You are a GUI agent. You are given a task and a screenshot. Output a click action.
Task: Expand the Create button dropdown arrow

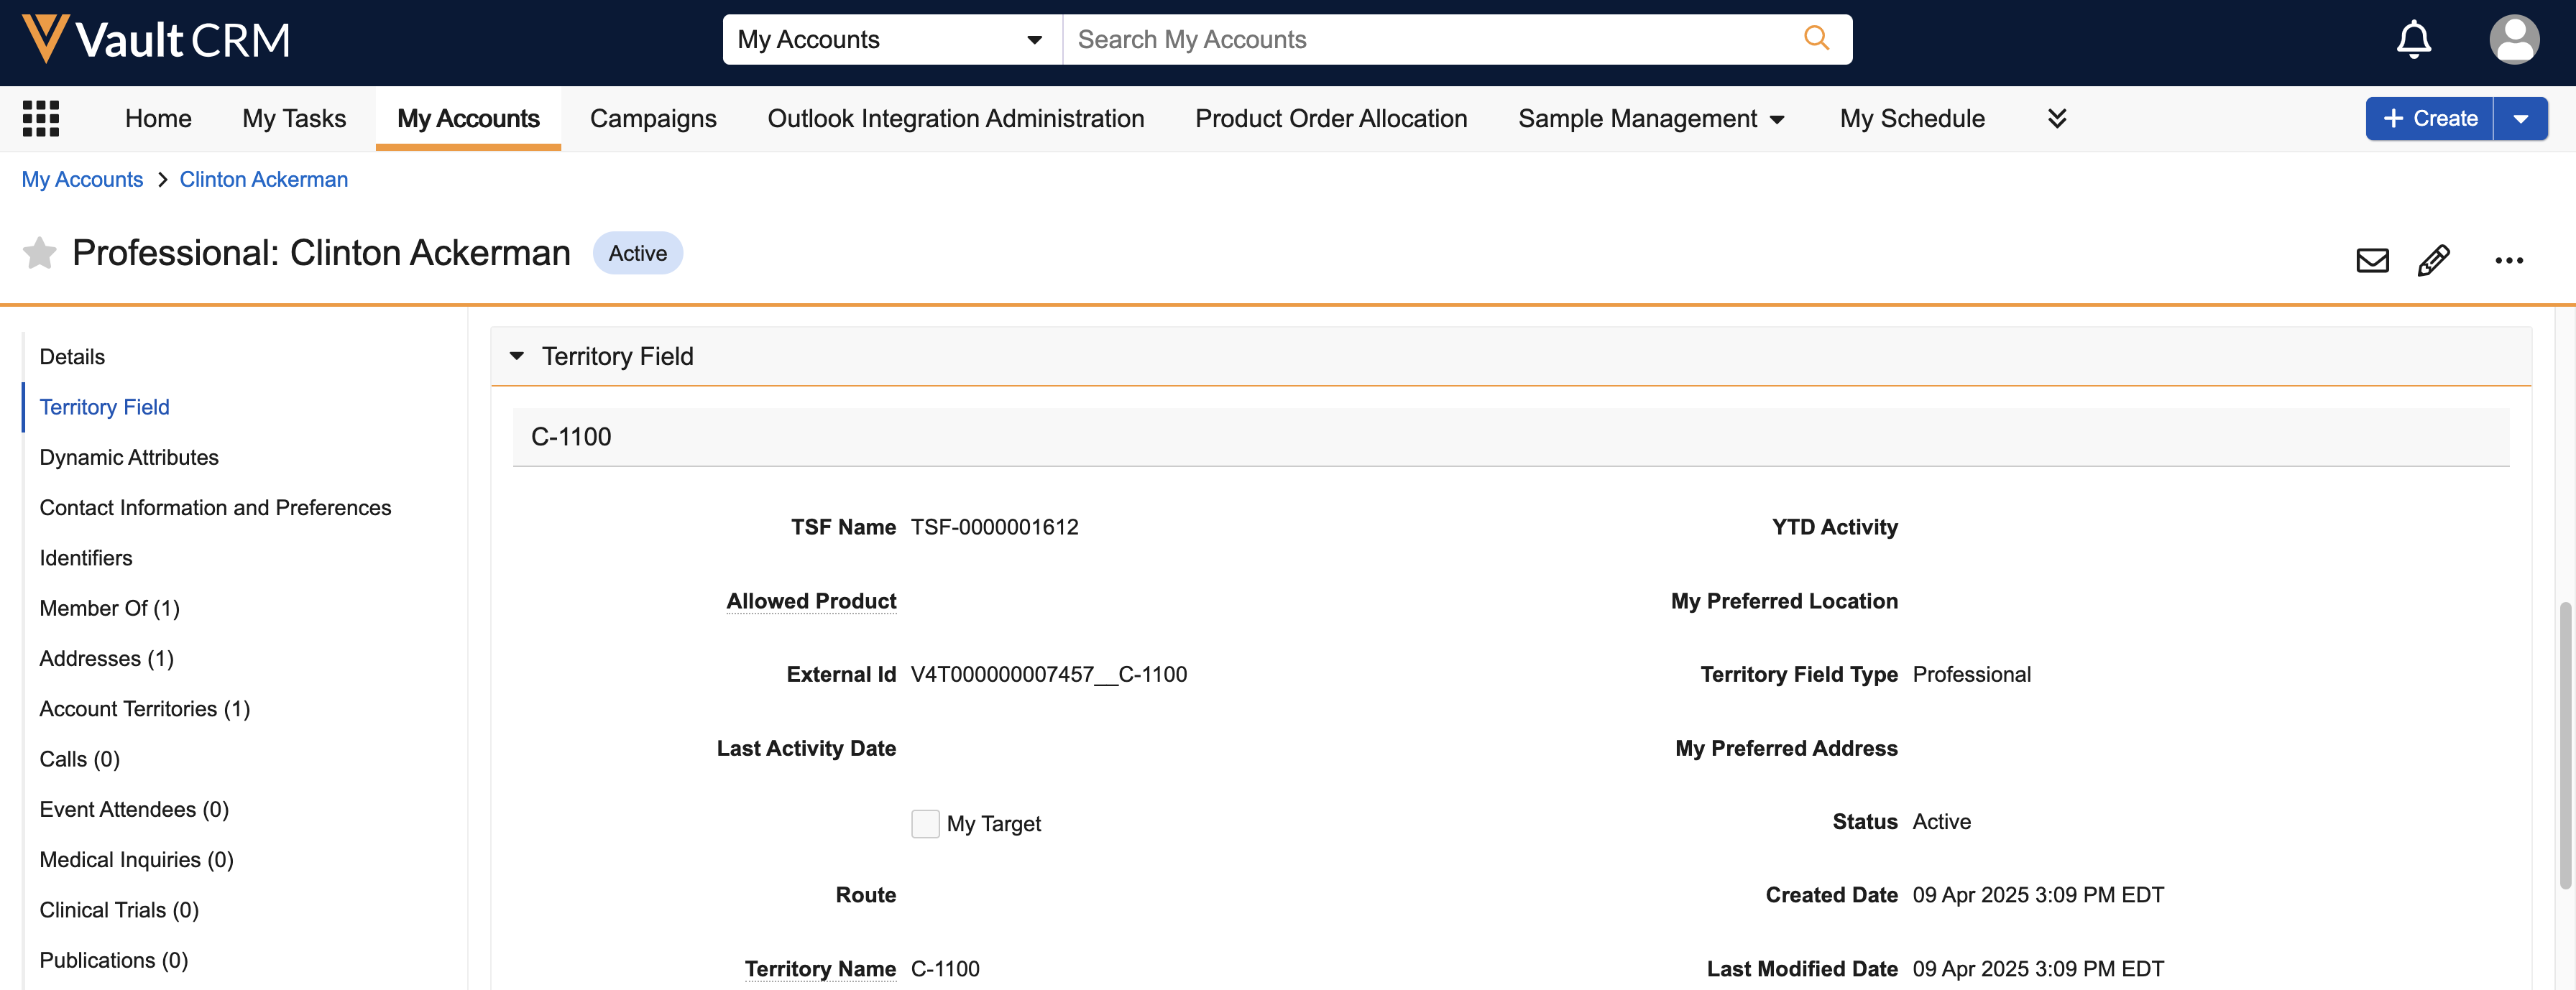click(2520, 118)
